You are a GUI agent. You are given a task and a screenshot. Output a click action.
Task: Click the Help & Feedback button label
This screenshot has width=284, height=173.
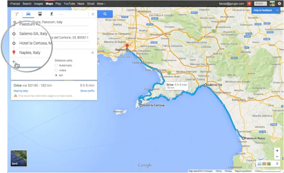(263, 10)
